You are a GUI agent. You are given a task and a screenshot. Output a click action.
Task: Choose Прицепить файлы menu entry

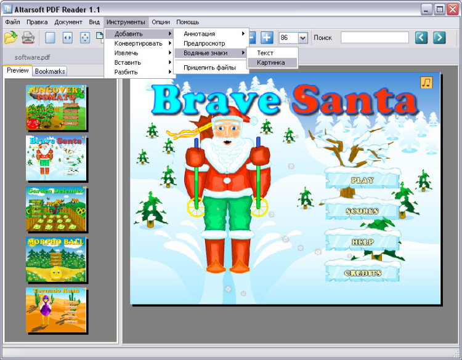coord(211,68)
